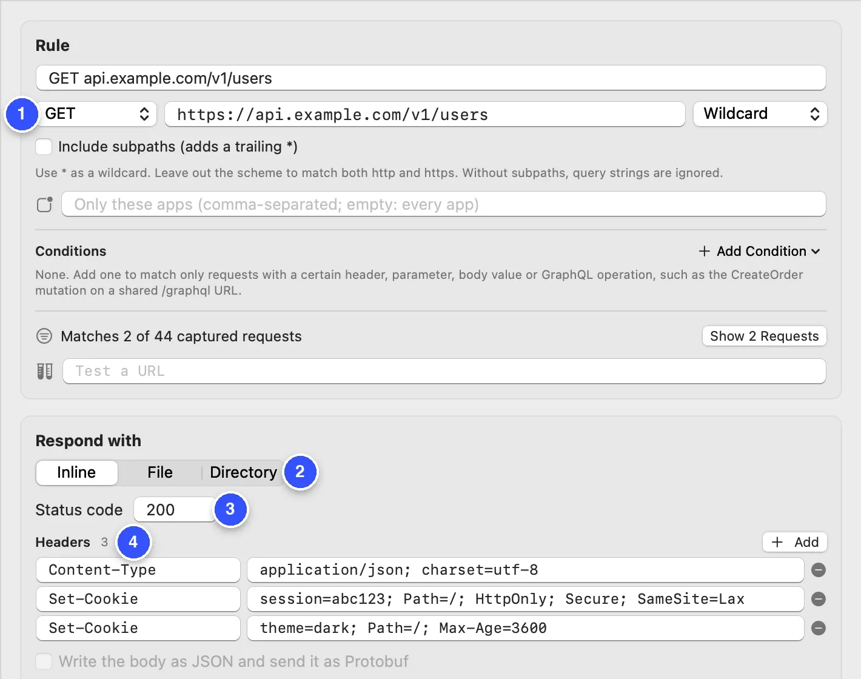Focus the Test a URL field
This screenshot has width=861, height=679.
click(x=444, y=371)
